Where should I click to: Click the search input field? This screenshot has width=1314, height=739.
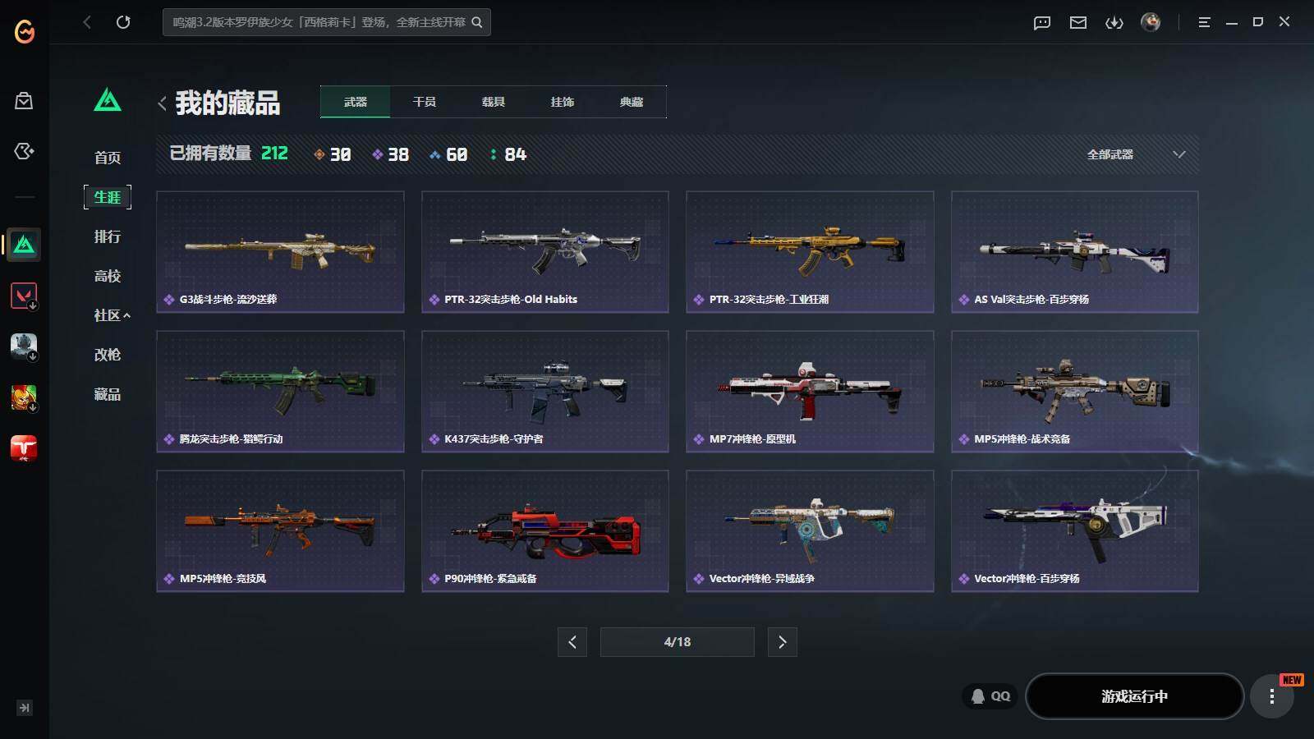327,22
